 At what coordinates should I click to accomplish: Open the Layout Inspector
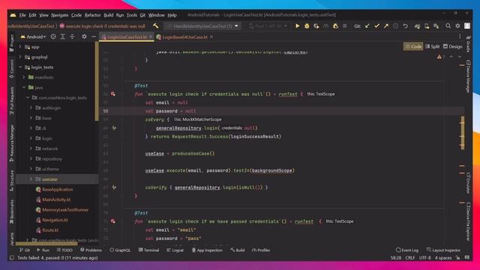(443, 250)
